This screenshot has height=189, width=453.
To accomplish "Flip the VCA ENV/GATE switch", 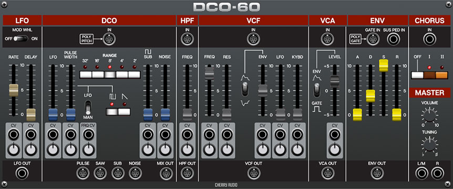I will (317, 90).
